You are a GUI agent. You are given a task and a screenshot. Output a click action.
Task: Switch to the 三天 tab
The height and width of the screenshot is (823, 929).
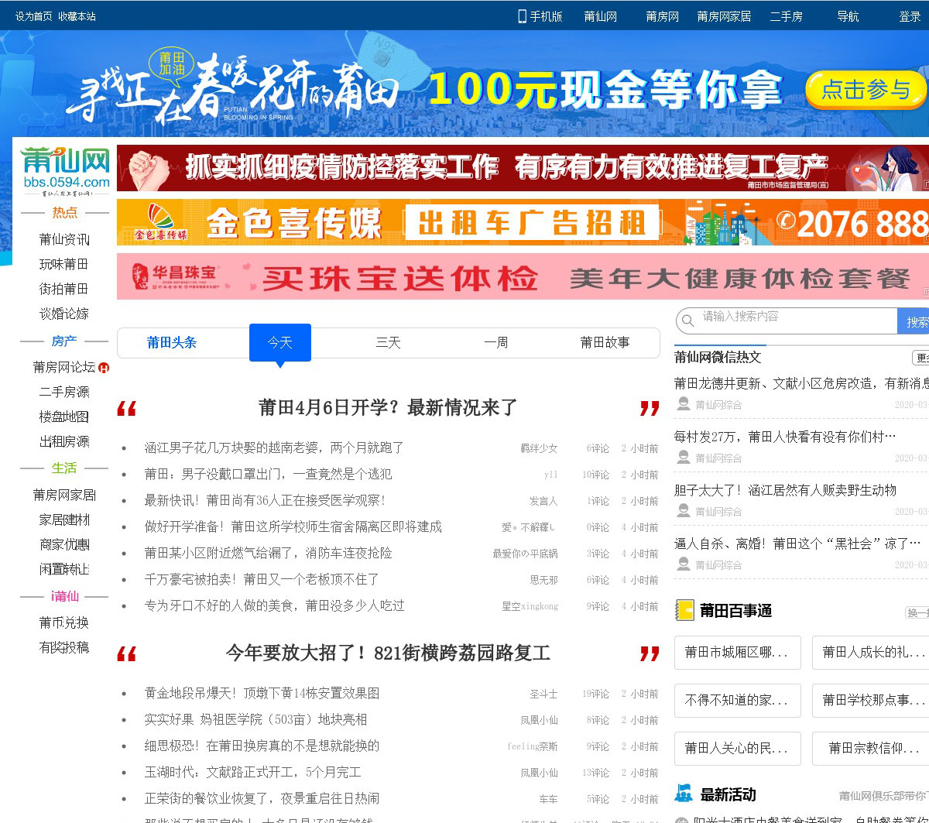click(388, 342)
